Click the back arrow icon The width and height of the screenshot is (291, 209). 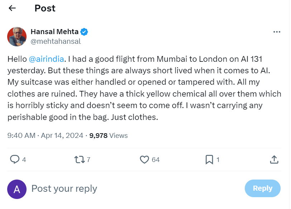[12, 8]
